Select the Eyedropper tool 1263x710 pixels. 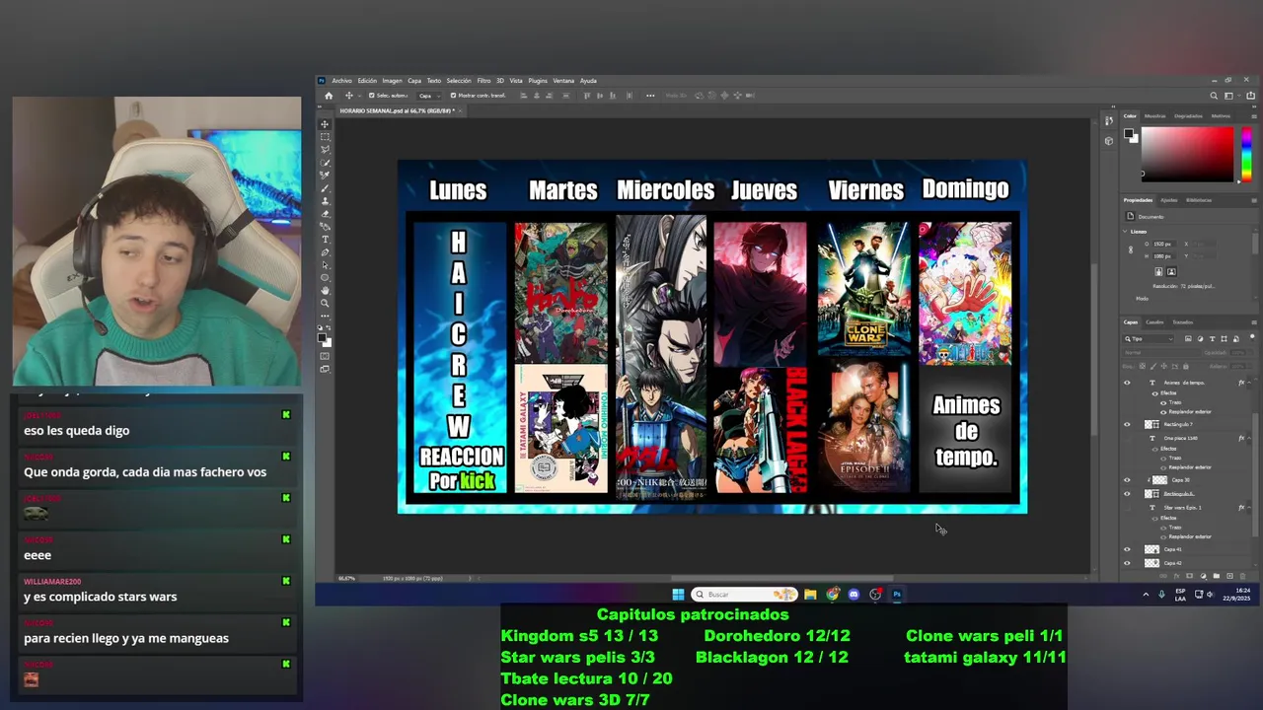point(325,174)
